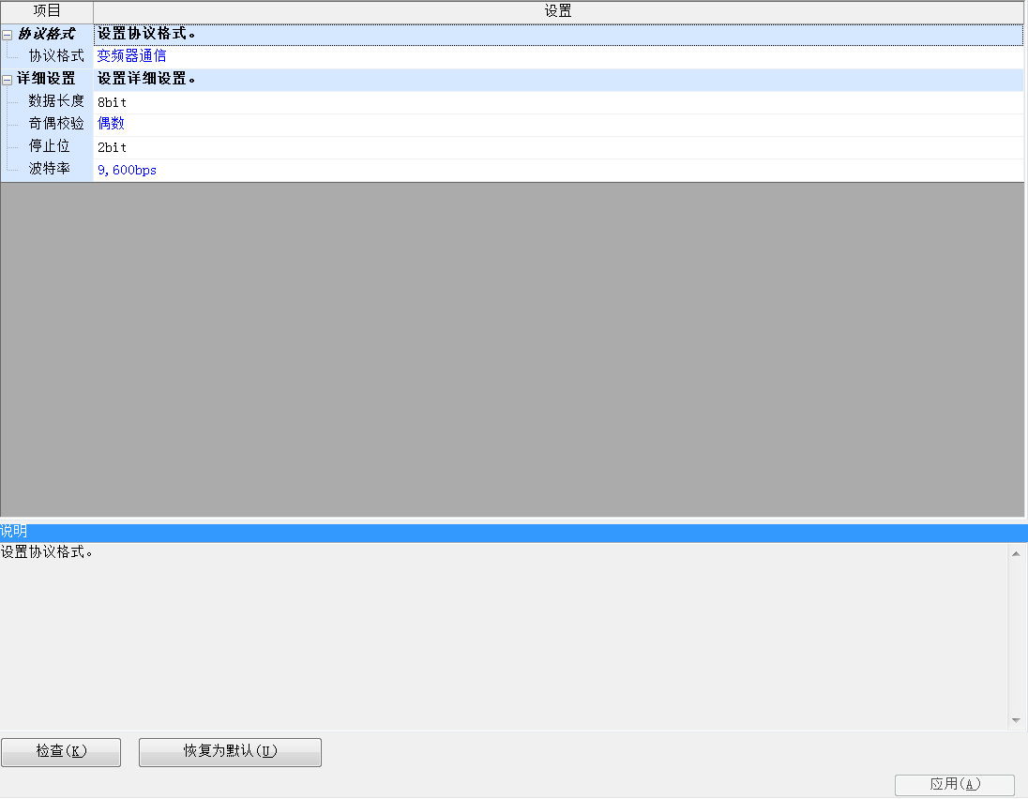The width and height of the screenshot is (1028, 799).
Task: Click the 设置 column header
Action: [558, 11]
